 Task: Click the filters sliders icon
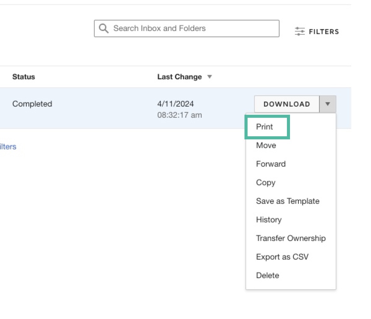pyautogui.click(x=299, y=32)
